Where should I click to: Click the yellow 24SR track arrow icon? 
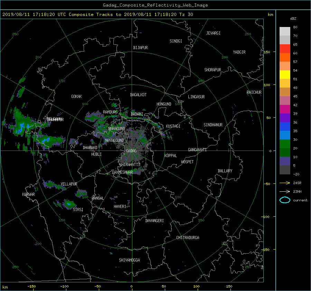[x=285, y=183]
